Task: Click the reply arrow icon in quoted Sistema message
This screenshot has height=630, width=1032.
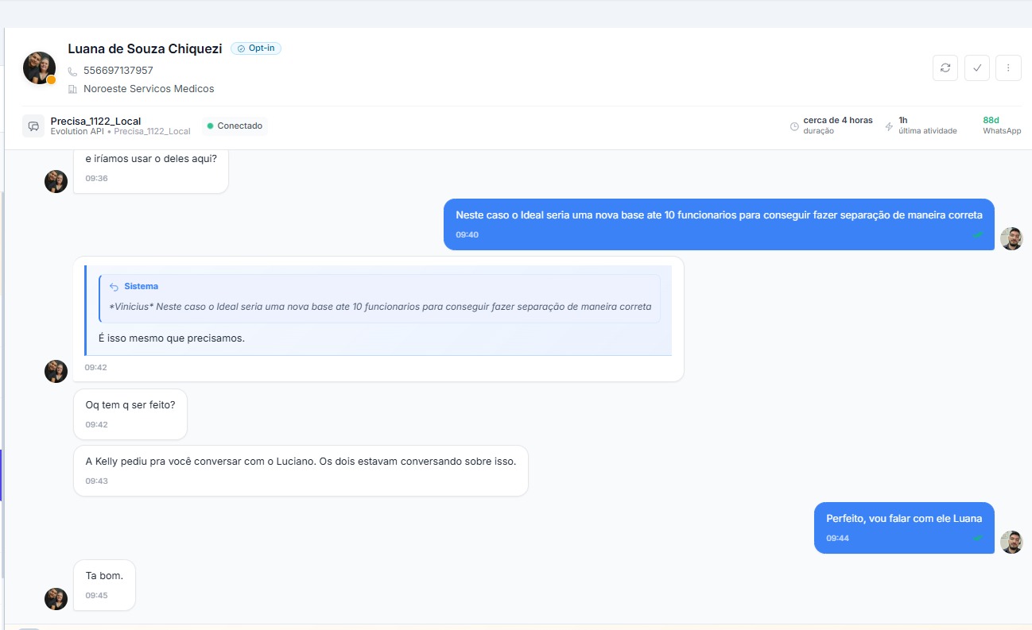Action: pyautogui.click(x=114, y=287)
